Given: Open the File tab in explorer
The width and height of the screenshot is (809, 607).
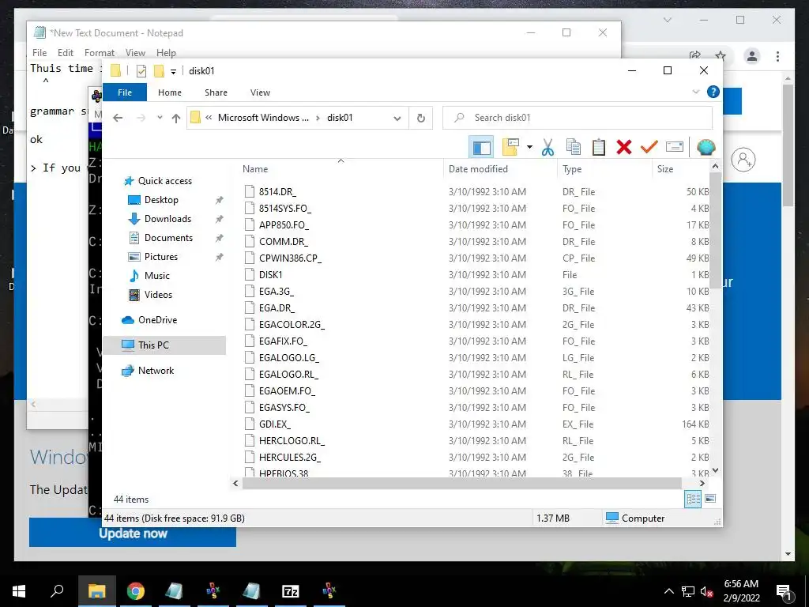Looking at the screenshot, I should 125,92.
